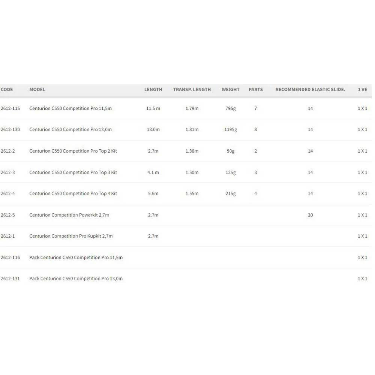This screenshot has height=375, width=375.
Task: Choose Centurion C550 Competition Pro Top 4 Kit
Action: point(73,194)
